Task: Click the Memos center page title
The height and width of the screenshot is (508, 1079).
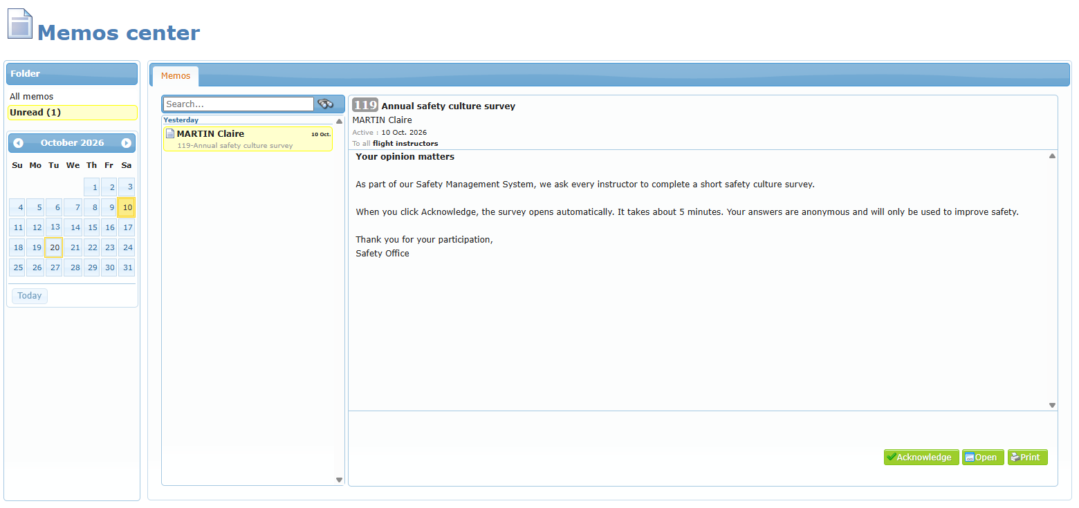Action: tap(118, 32)
